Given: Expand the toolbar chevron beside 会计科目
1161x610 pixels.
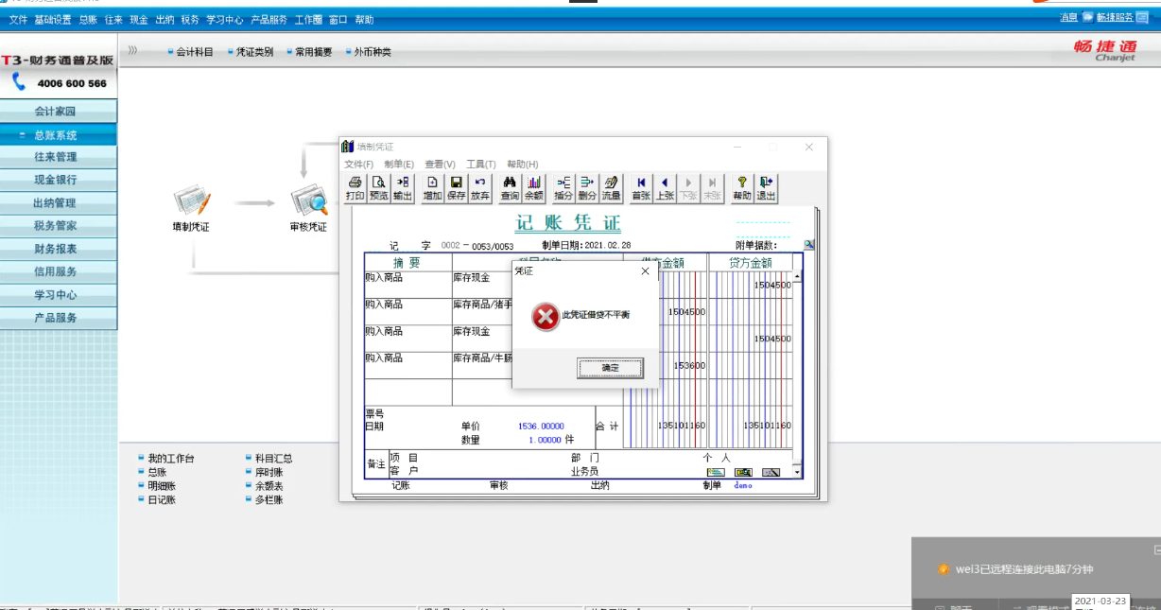Looking at the screenshot, I should (133, 51).
